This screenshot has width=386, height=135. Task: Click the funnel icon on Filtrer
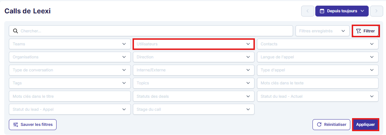pos(359,31)
